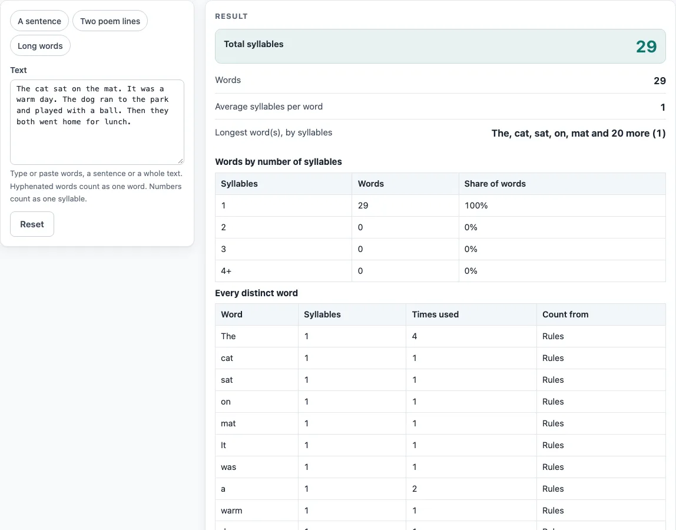This screenshot has height=530, width=676.
Task: Click the RESULT section heading
Action: click(231, 16)
